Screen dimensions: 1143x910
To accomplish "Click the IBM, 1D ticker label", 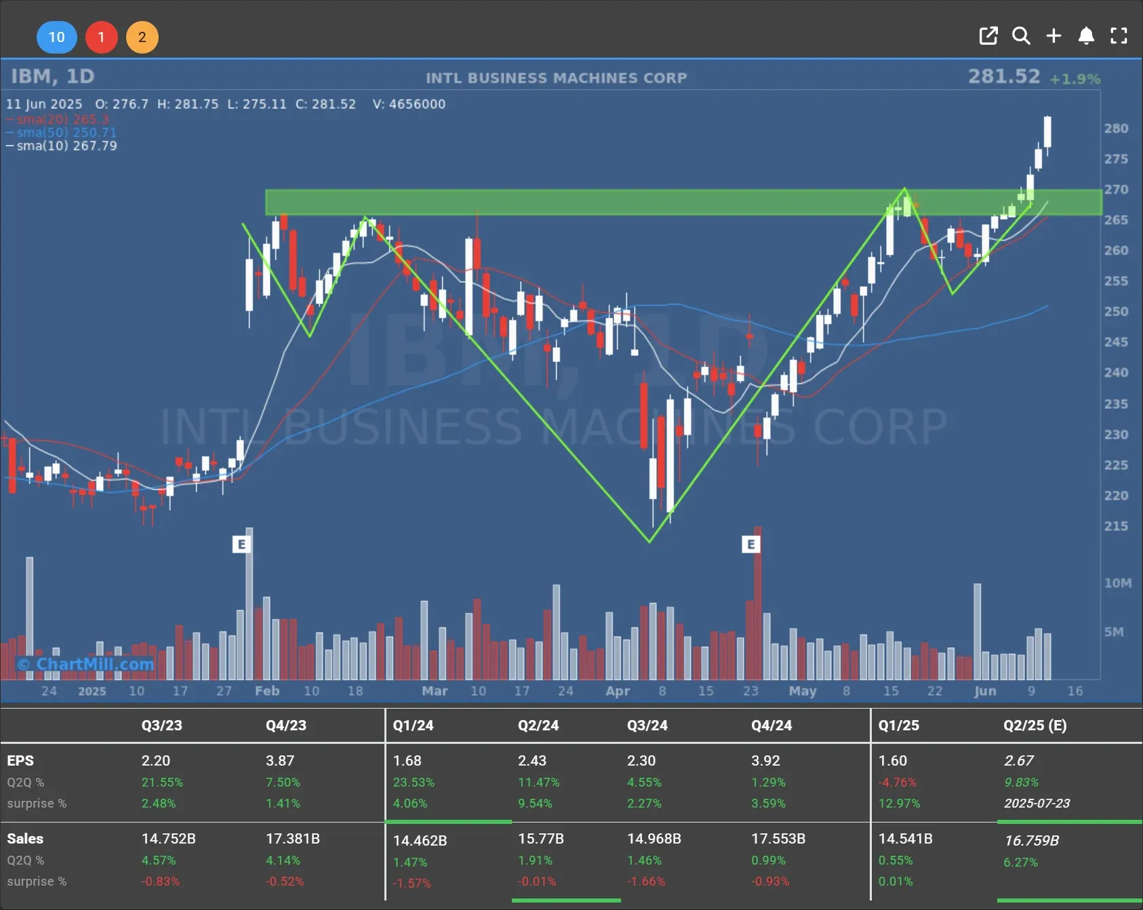I will 53,76.
